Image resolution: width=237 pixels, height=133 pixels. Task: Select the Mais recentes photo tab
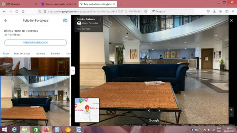22,53
